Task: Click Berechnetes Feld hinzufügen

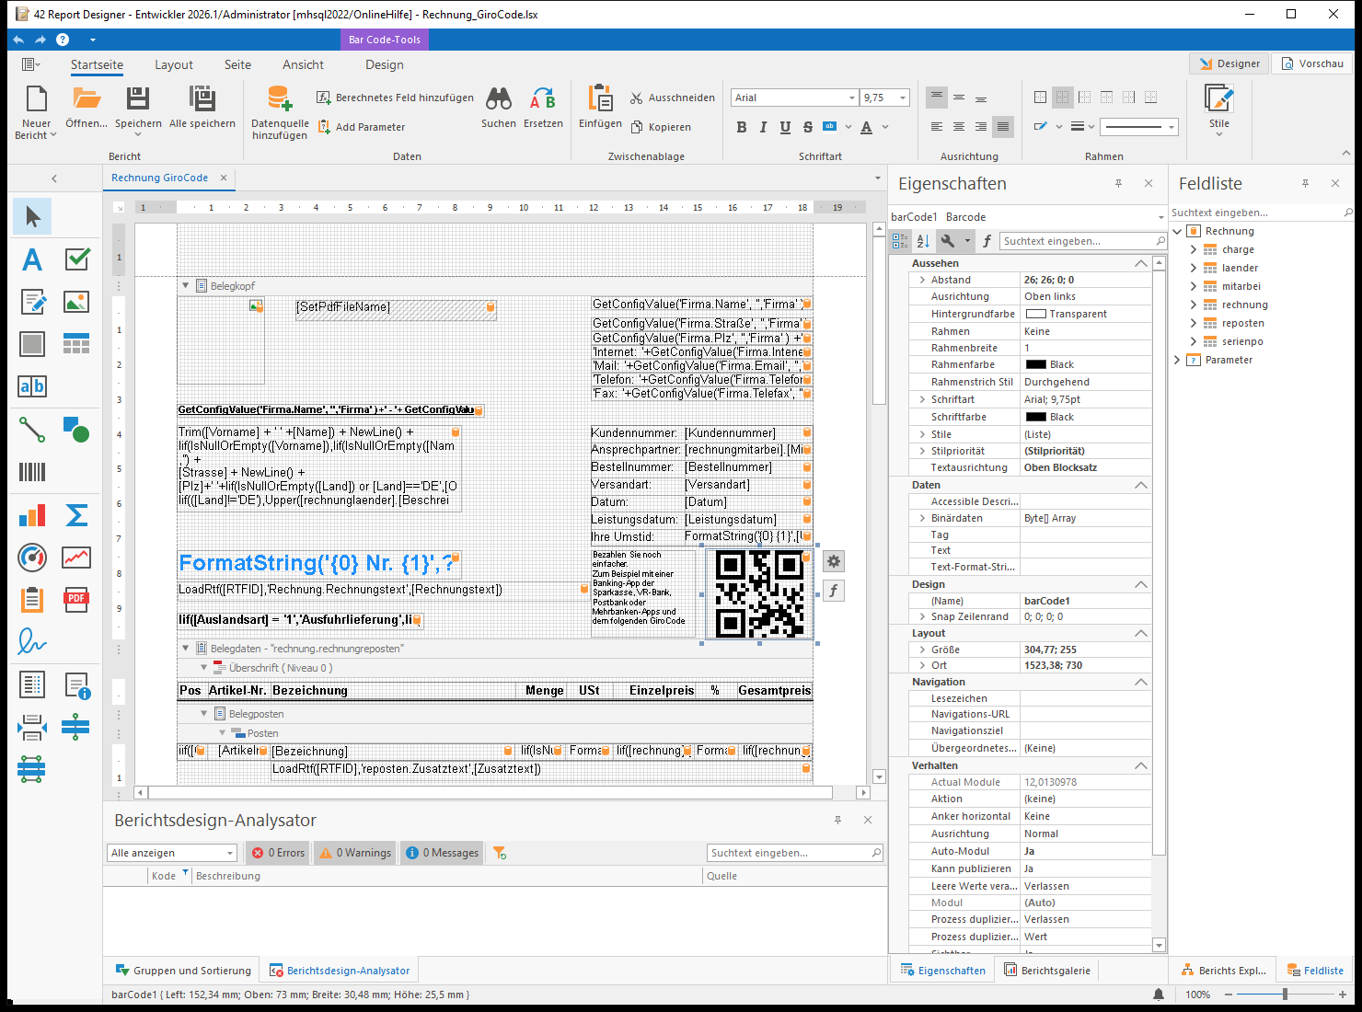Action: pyautogui.click(x=396, y=98)
